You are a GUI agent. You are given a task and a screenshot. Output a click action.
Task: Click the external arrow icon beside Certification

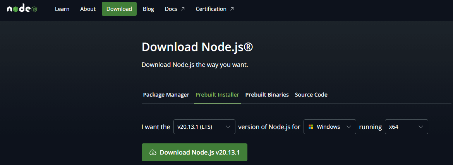[232, 9]
